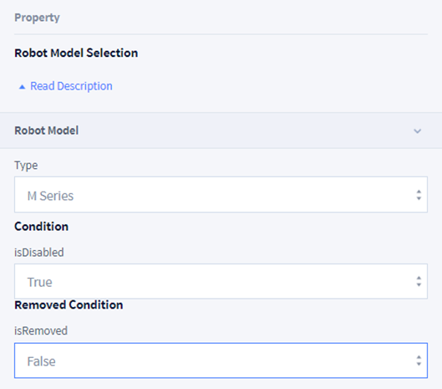Click the False value text
This screenshot has width=442, height=389.
point(42,361)
